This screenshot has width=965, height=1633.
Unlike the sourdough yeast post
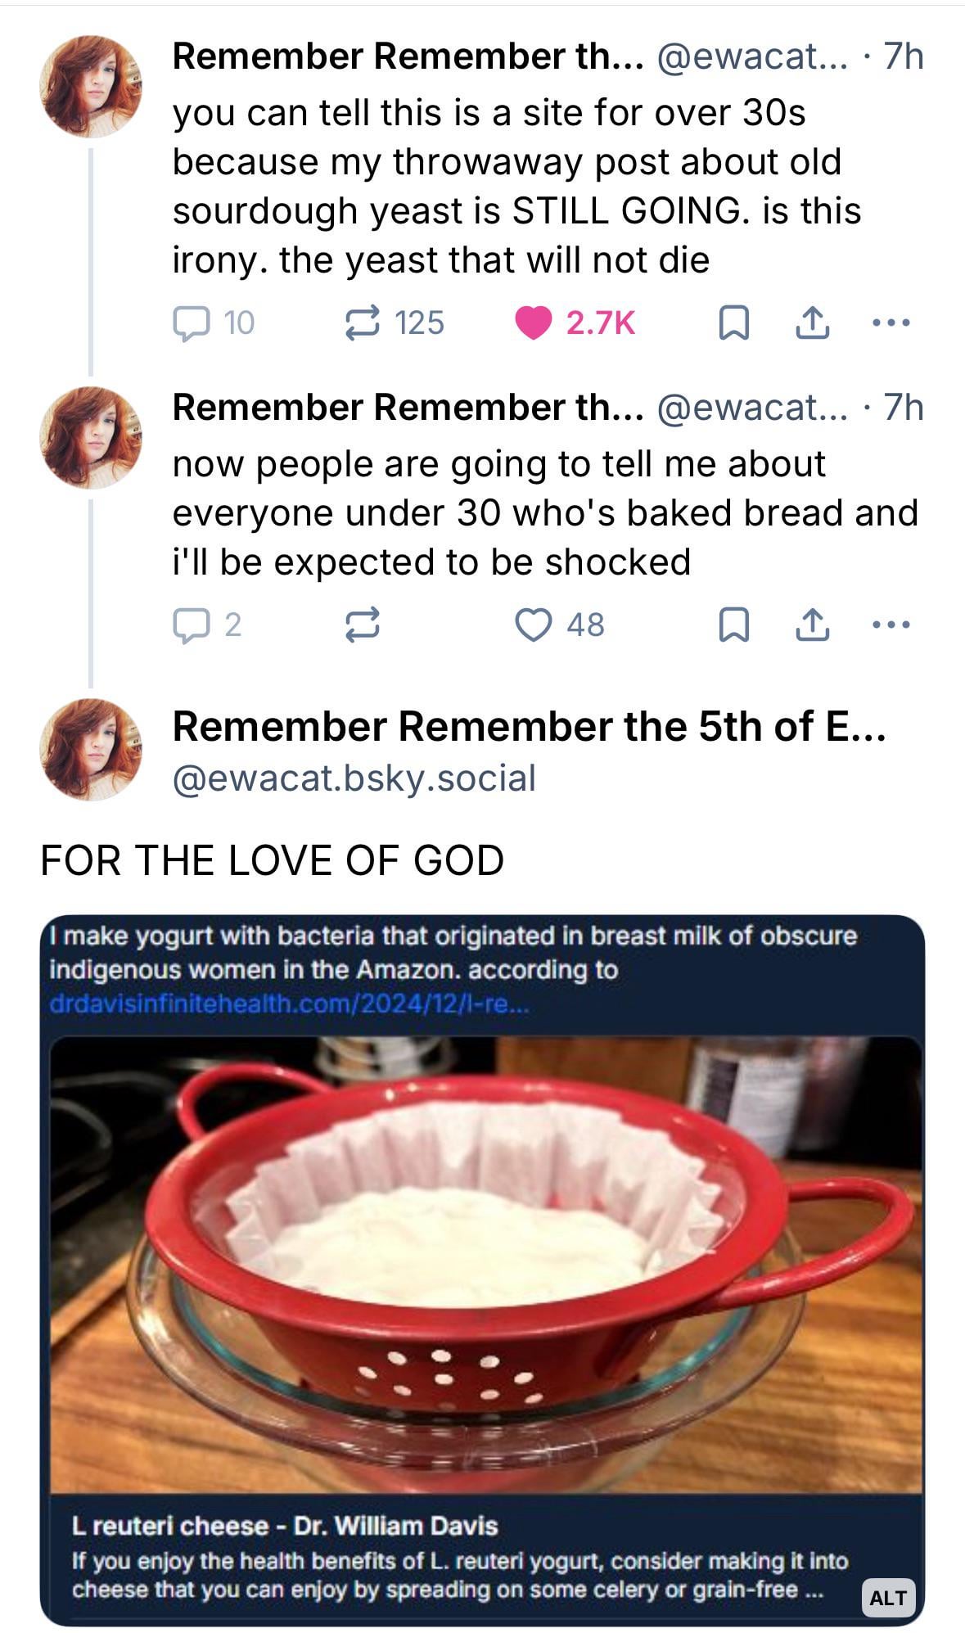534,323
